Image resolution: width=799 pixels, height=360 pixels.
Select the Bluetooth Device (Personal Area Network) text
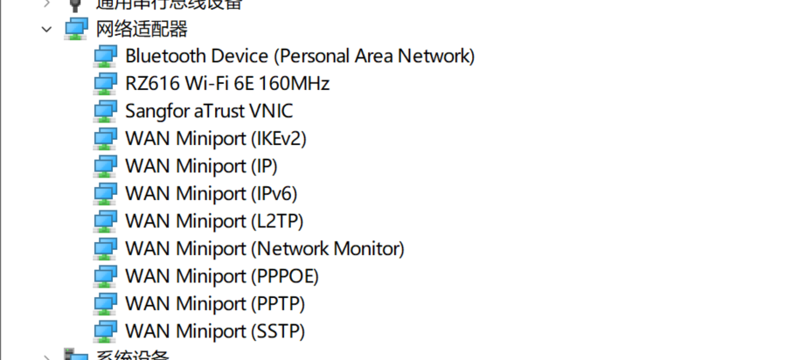coord(300,56)
